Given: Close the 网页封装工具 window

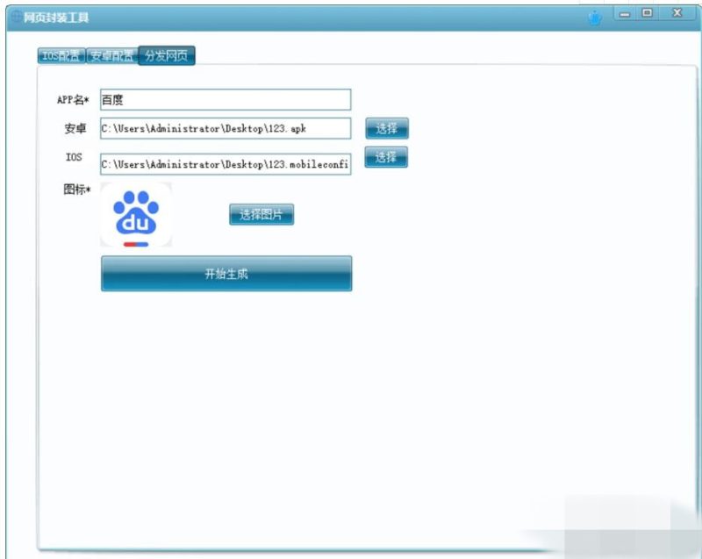Looking at the screenshot, I should pos(677,14).
